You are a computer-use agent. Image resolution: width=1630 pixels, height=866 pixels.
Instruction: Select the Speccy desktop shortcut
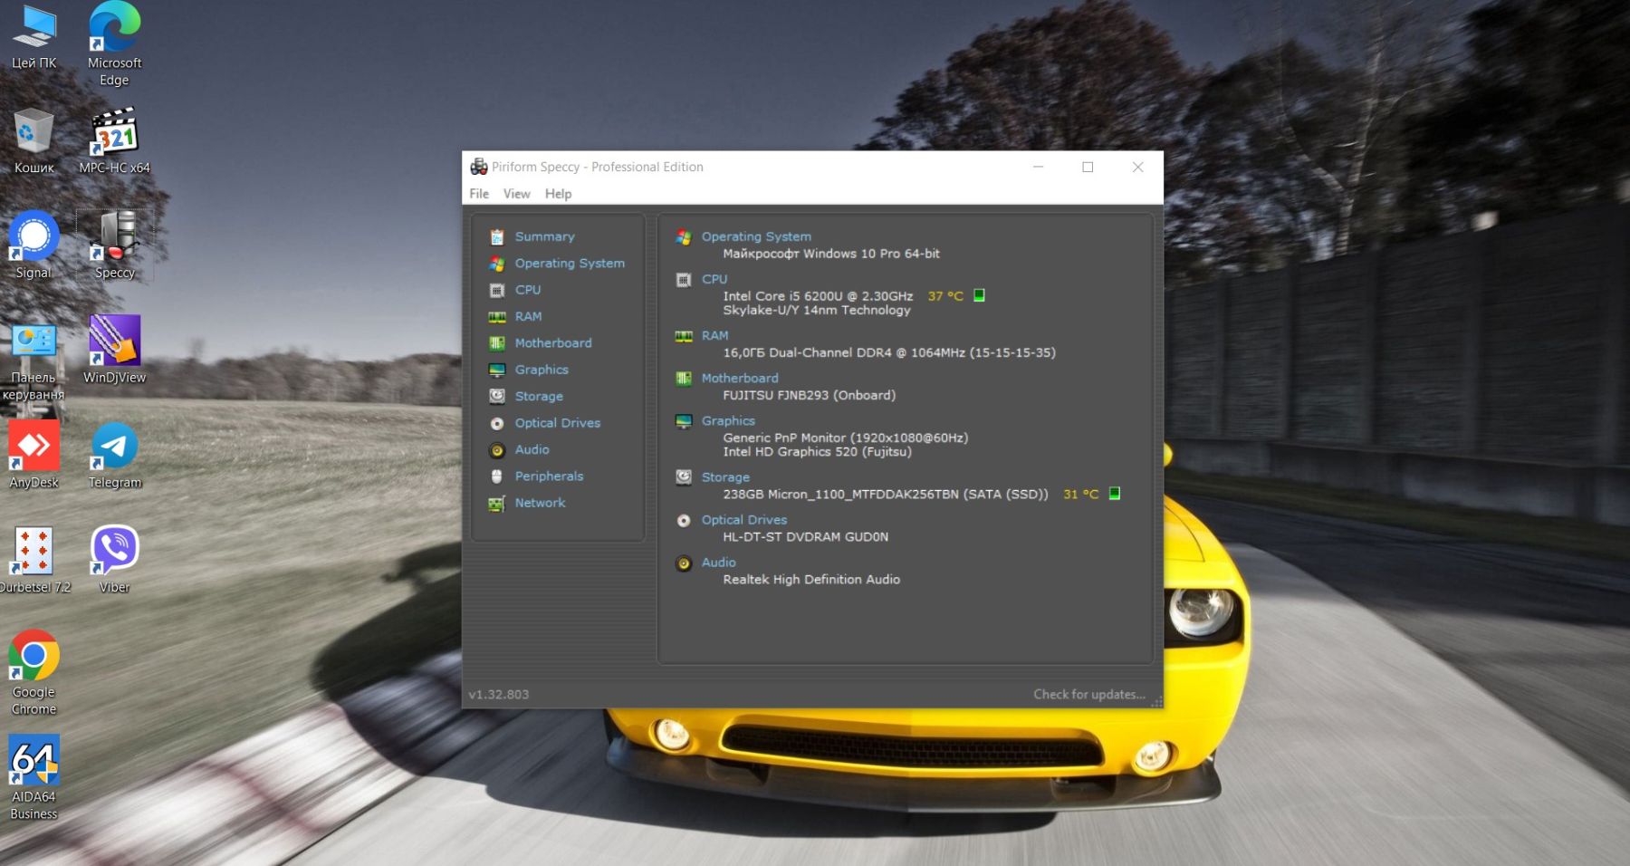tap(115, 245)
